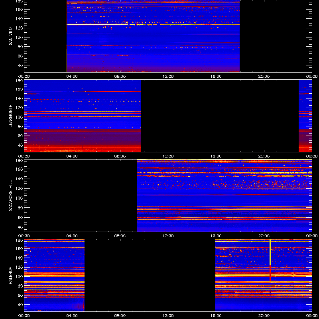This screenshot has height=319, width=319.
Task: Click the 180 frequency label on Sagamore Hill axis
Action: [20, 161]
